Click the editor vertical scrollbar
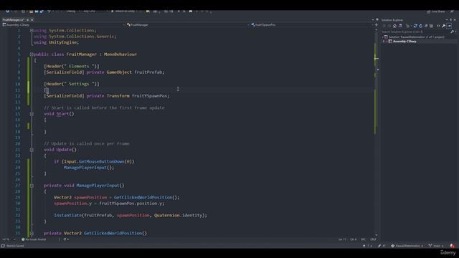Viewport: 459px width, 258px height. point(376,132)
